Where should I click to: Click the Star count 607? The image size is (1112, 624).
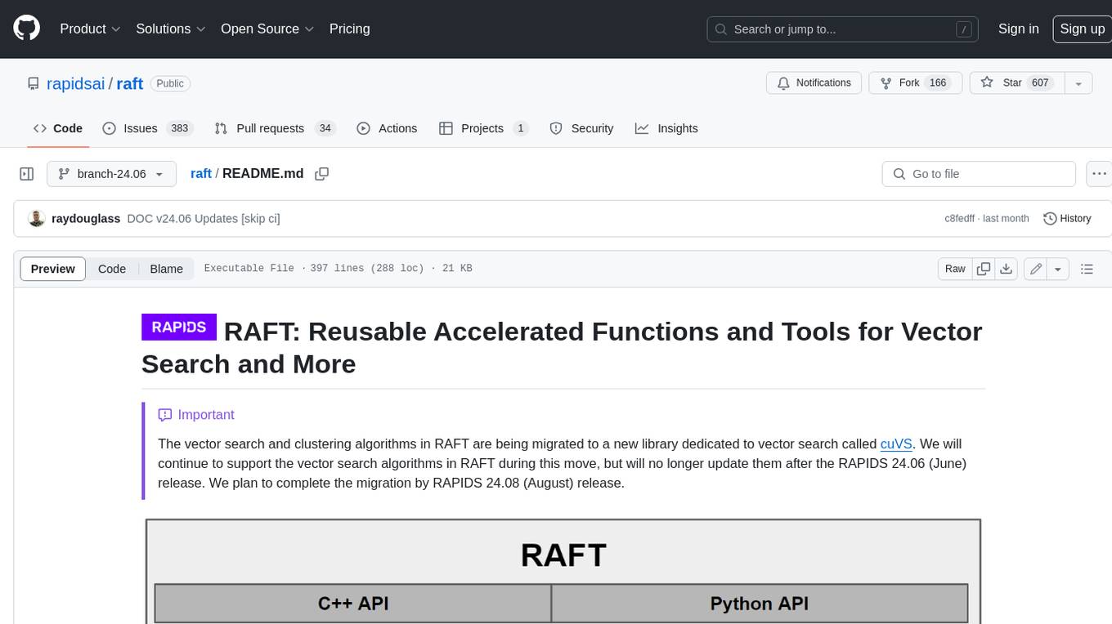(x=1040, y=83)
